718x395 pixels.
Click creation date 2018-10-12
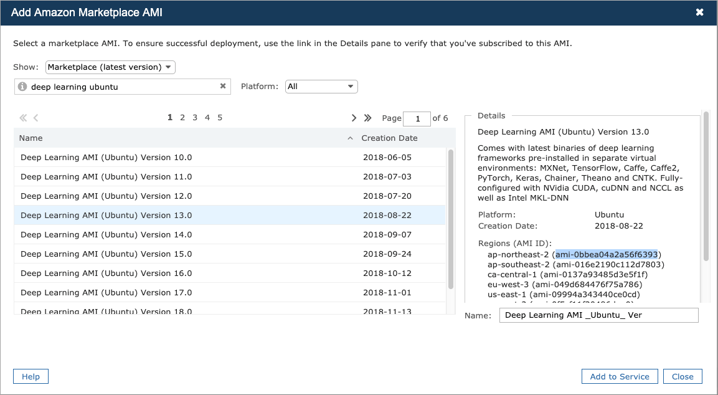click(387, 273)
